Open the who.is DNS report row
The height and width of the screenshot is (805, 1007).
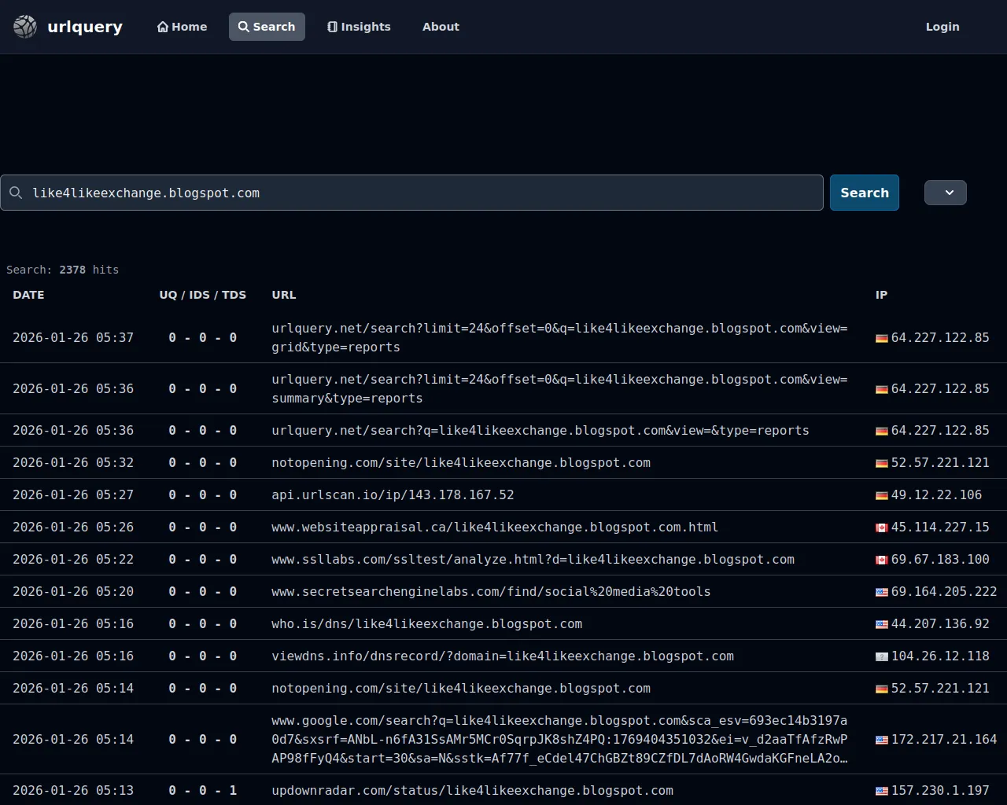(x=426, y=624)
